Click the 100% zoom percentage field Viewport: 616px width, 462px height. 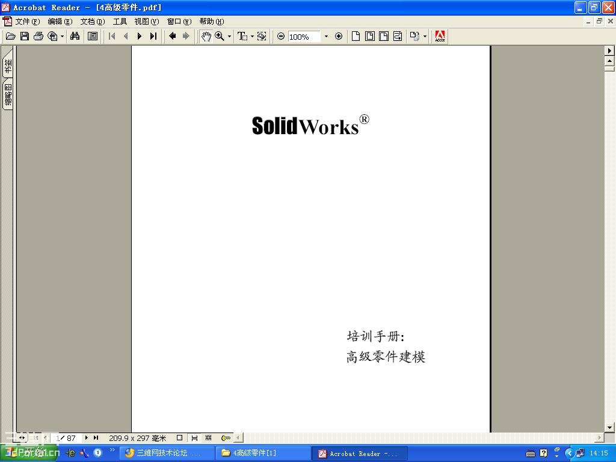click(x=304, y=37)
